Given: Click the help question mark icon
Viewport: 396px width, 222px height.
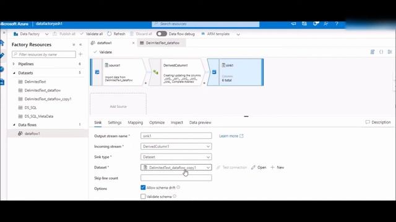Looking at the screenshot, I should click(x=337, y=23).
